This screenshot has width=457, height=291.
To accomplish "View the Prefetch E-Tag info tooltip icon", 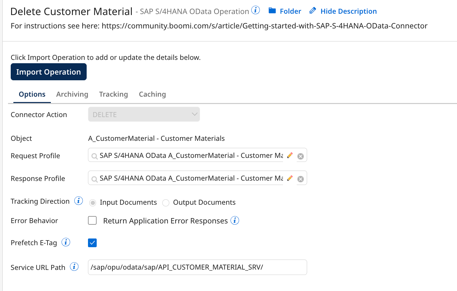I will 66,242.
